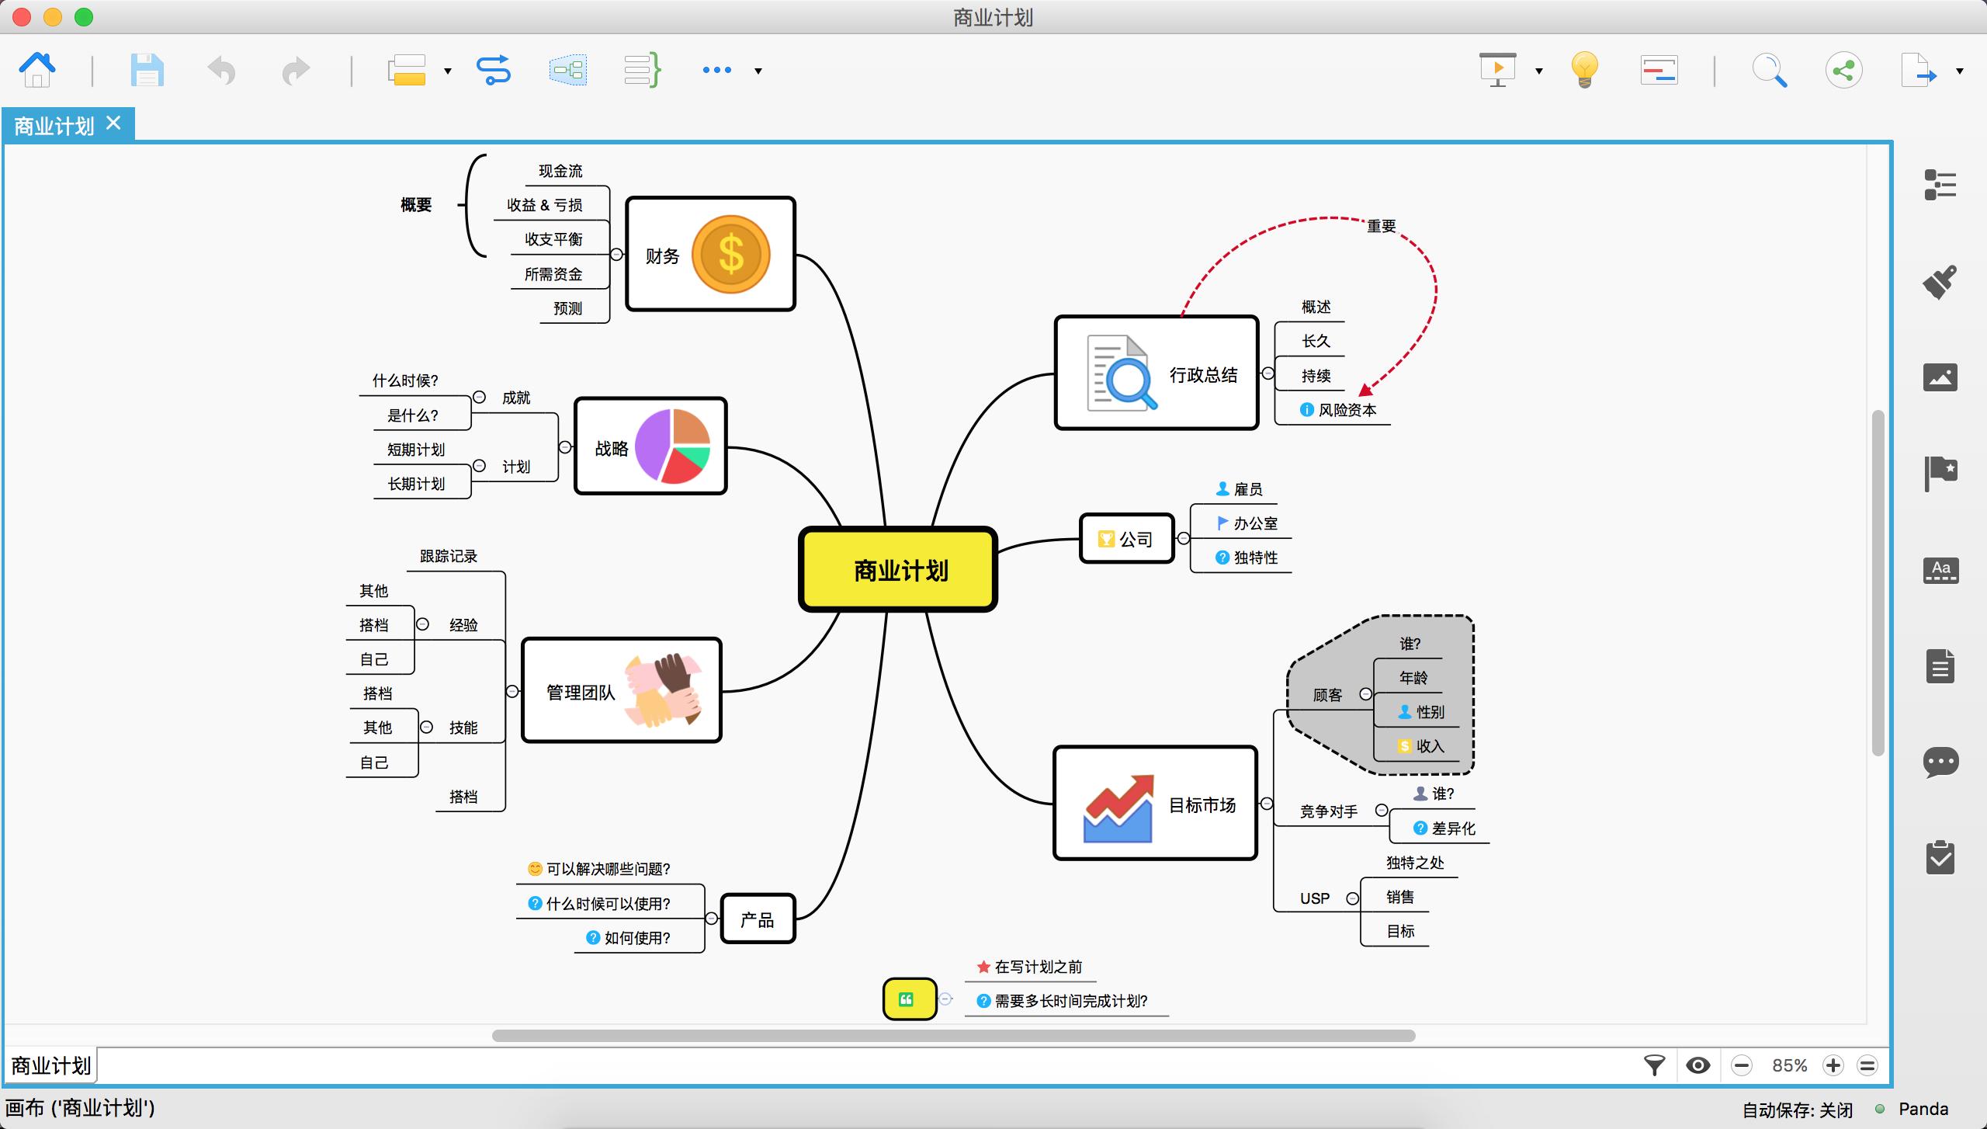Save the mind map with floppy icon

pyautogui.click(x=147, y=71)
